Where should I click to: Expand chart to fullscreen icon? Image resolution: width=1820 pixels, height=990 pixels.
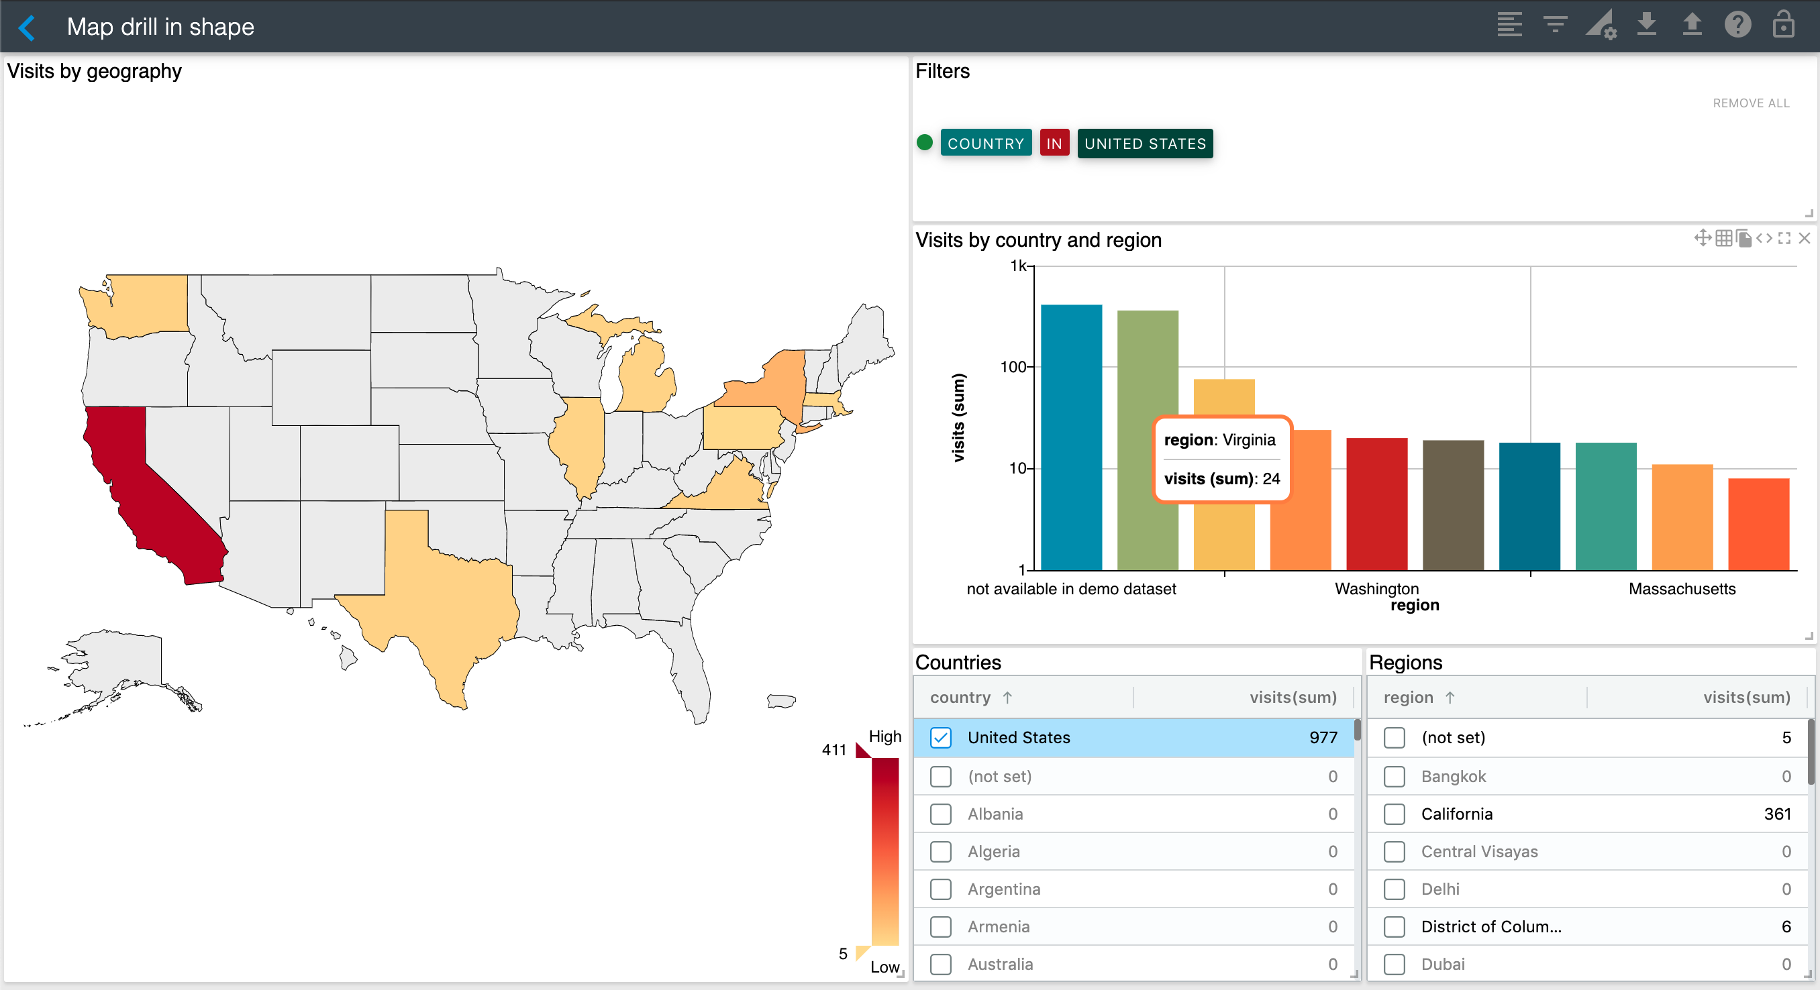(1784, 239)
